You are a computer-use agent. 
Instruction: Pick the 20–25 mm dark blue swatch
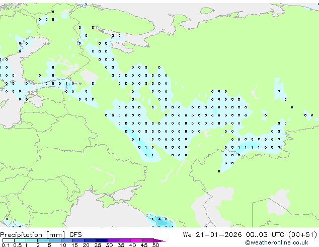click(x=90, y=240)
